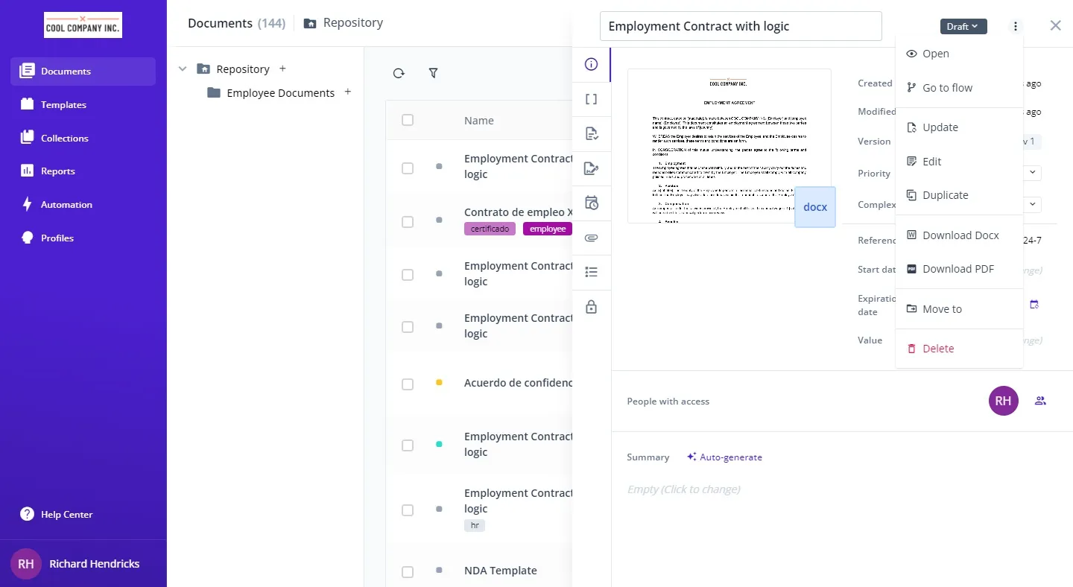Open the lock permissions tab icon

[591, 307]
